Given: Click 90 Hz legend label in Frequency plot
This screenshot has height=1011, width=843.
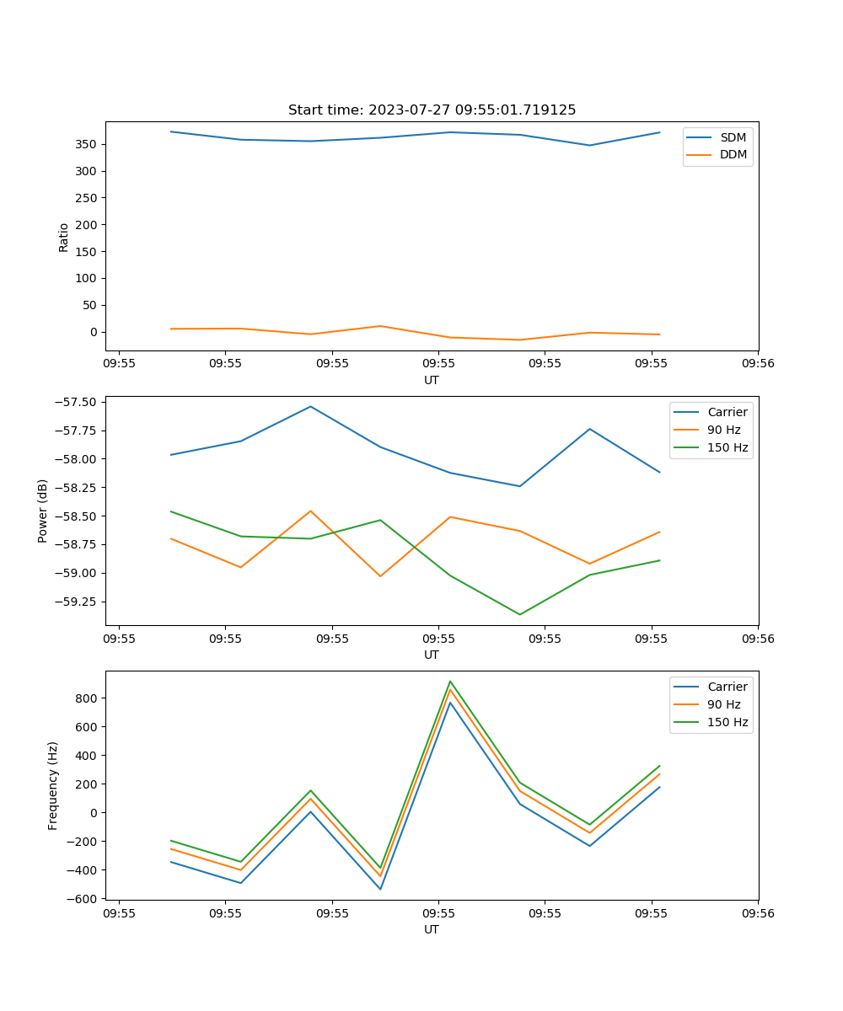Looking at the screenshot, I should [x=723, y=704].
